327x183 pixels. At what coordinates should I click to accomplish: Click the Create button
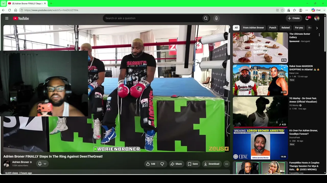pyautogui.click(x=294, y=18)
